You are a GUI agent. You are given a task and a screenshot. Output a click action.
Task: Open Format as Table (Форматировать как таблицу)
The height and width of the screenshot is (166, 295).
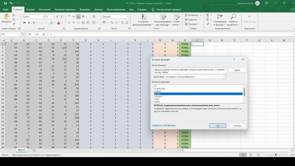[163, 20]
